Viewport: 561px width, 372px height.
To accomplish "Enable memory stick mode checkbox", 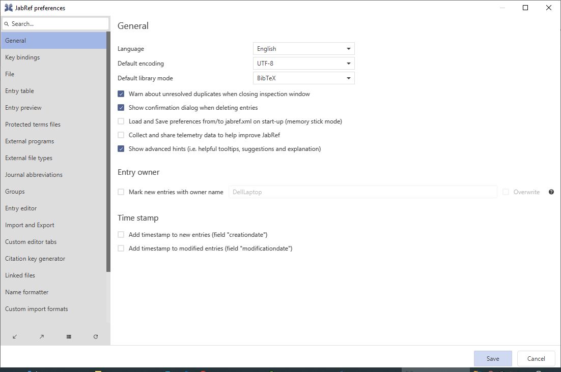I will click(121, 121).
